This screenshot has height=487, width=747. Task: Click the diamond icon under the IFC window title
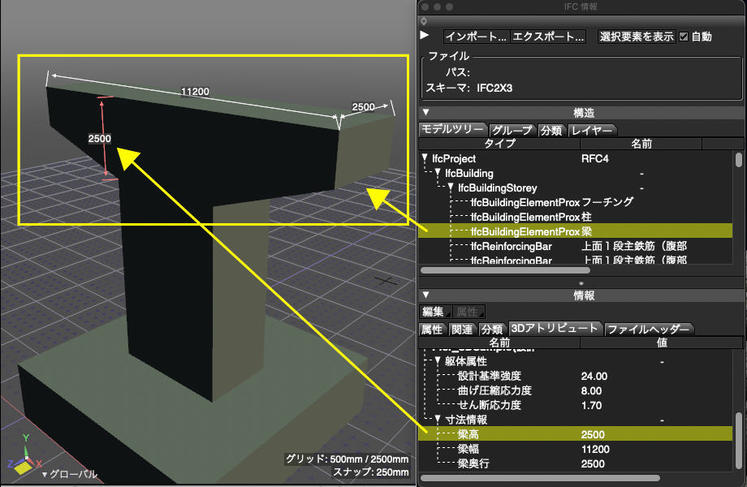tap(424, 21)
